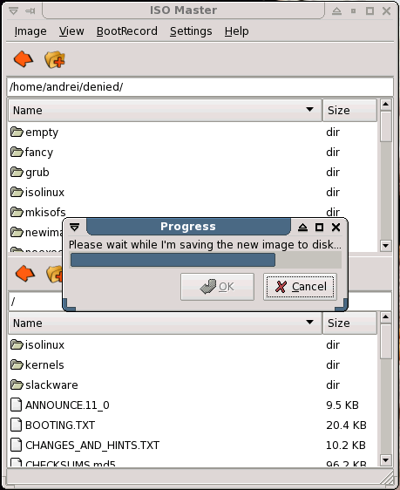This screenshot has width=400, height=490.
Task: Sort lower list by Name column arrow
Action: (x=309, y=323)
